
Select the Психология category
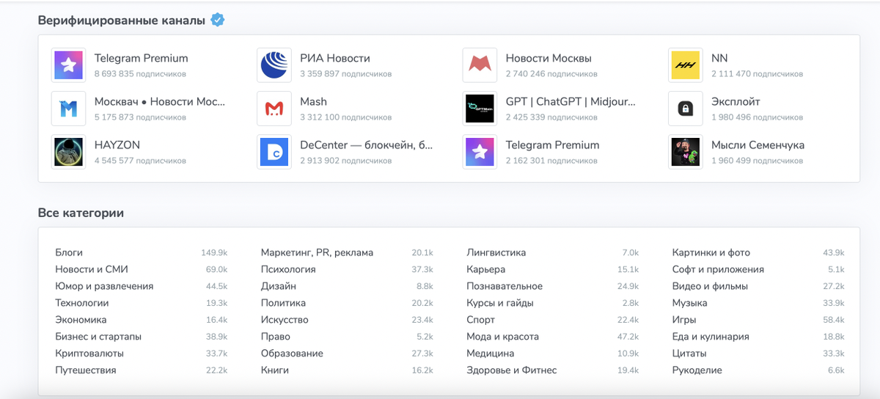pyautogui.click(x=288, y=269)
